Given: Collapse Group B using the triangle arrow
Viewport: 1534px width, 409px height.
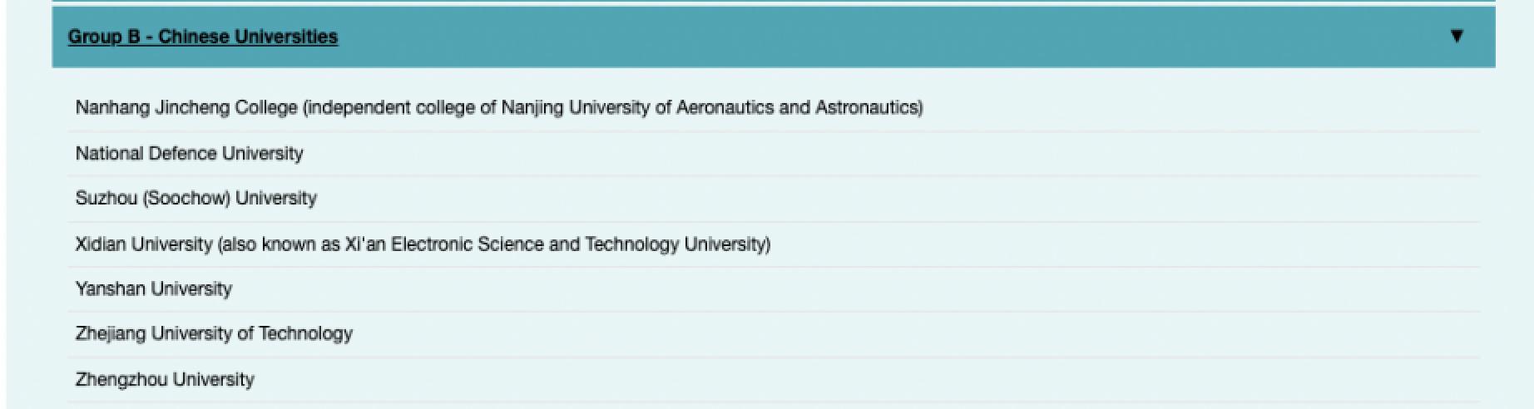Looking at the screenshot, I should click(1456, 36).
